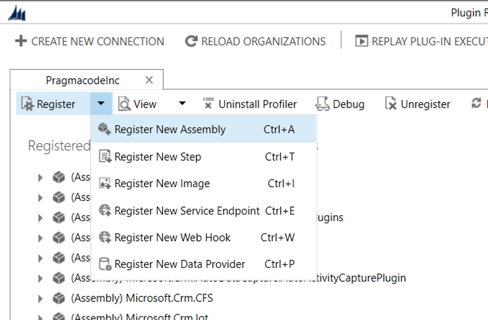Click package icon of Microsoft.Crm.CFS
Screen dimensions: 488x320
pyautogui.click(x=59, y=298)
